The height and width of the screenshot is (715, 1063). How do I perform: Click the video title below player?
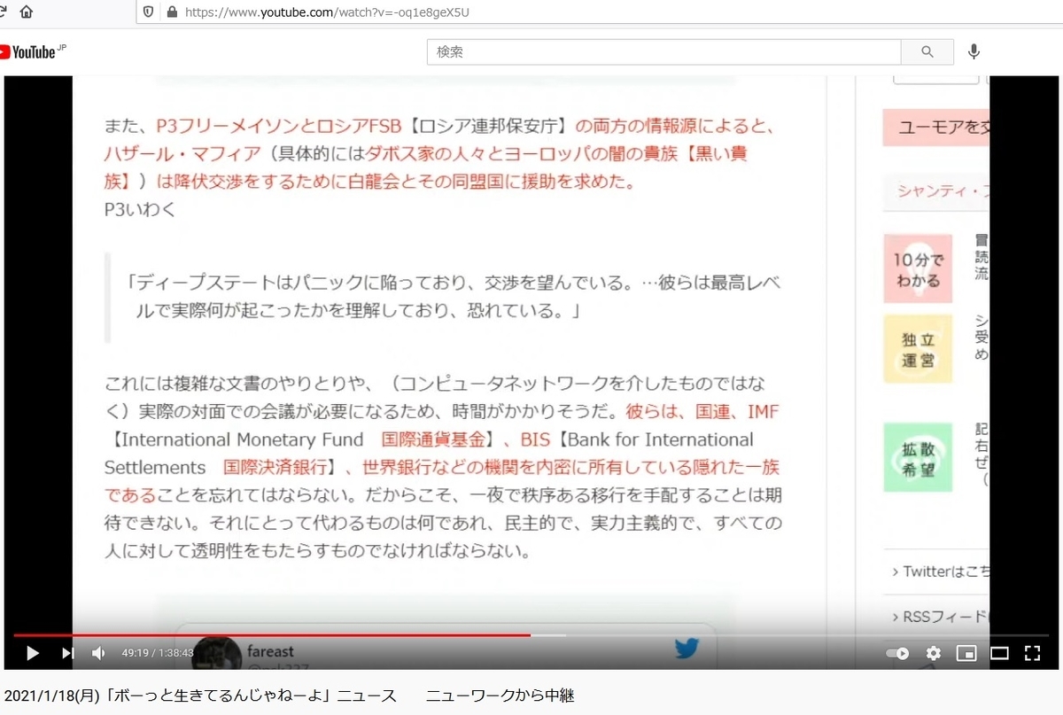tap(290, 696)
